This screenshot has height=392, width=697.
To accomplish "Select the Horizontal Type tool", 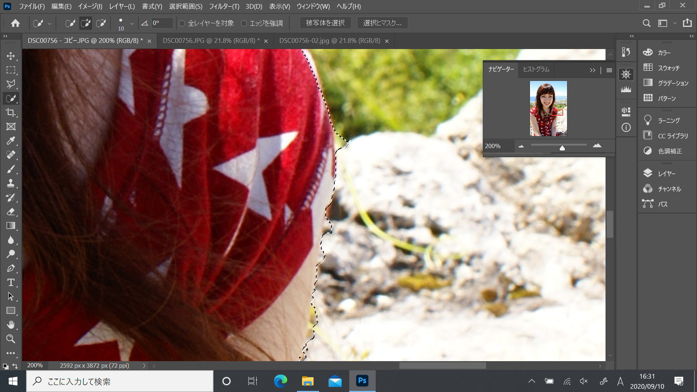I will coord(11,282).
